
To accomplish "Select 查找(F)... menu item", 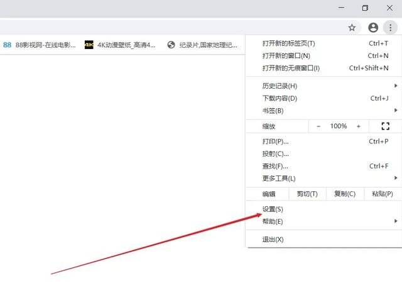I will tap(324, 166).
